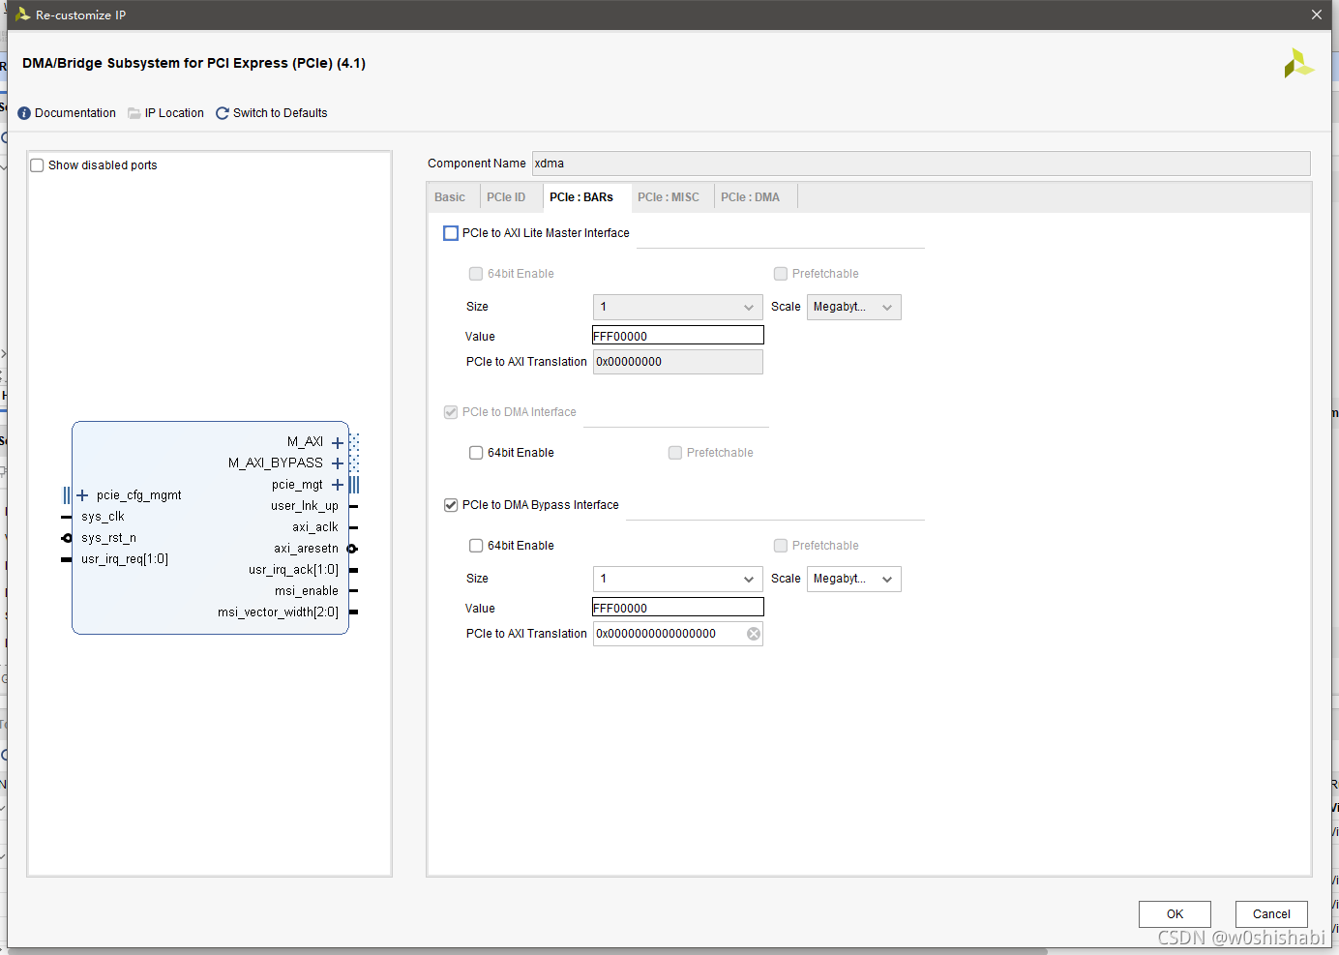This screenshot has height=955, width=1339.
Task: Open the AXI Lite Size dropdown
Action: [677, 307]
